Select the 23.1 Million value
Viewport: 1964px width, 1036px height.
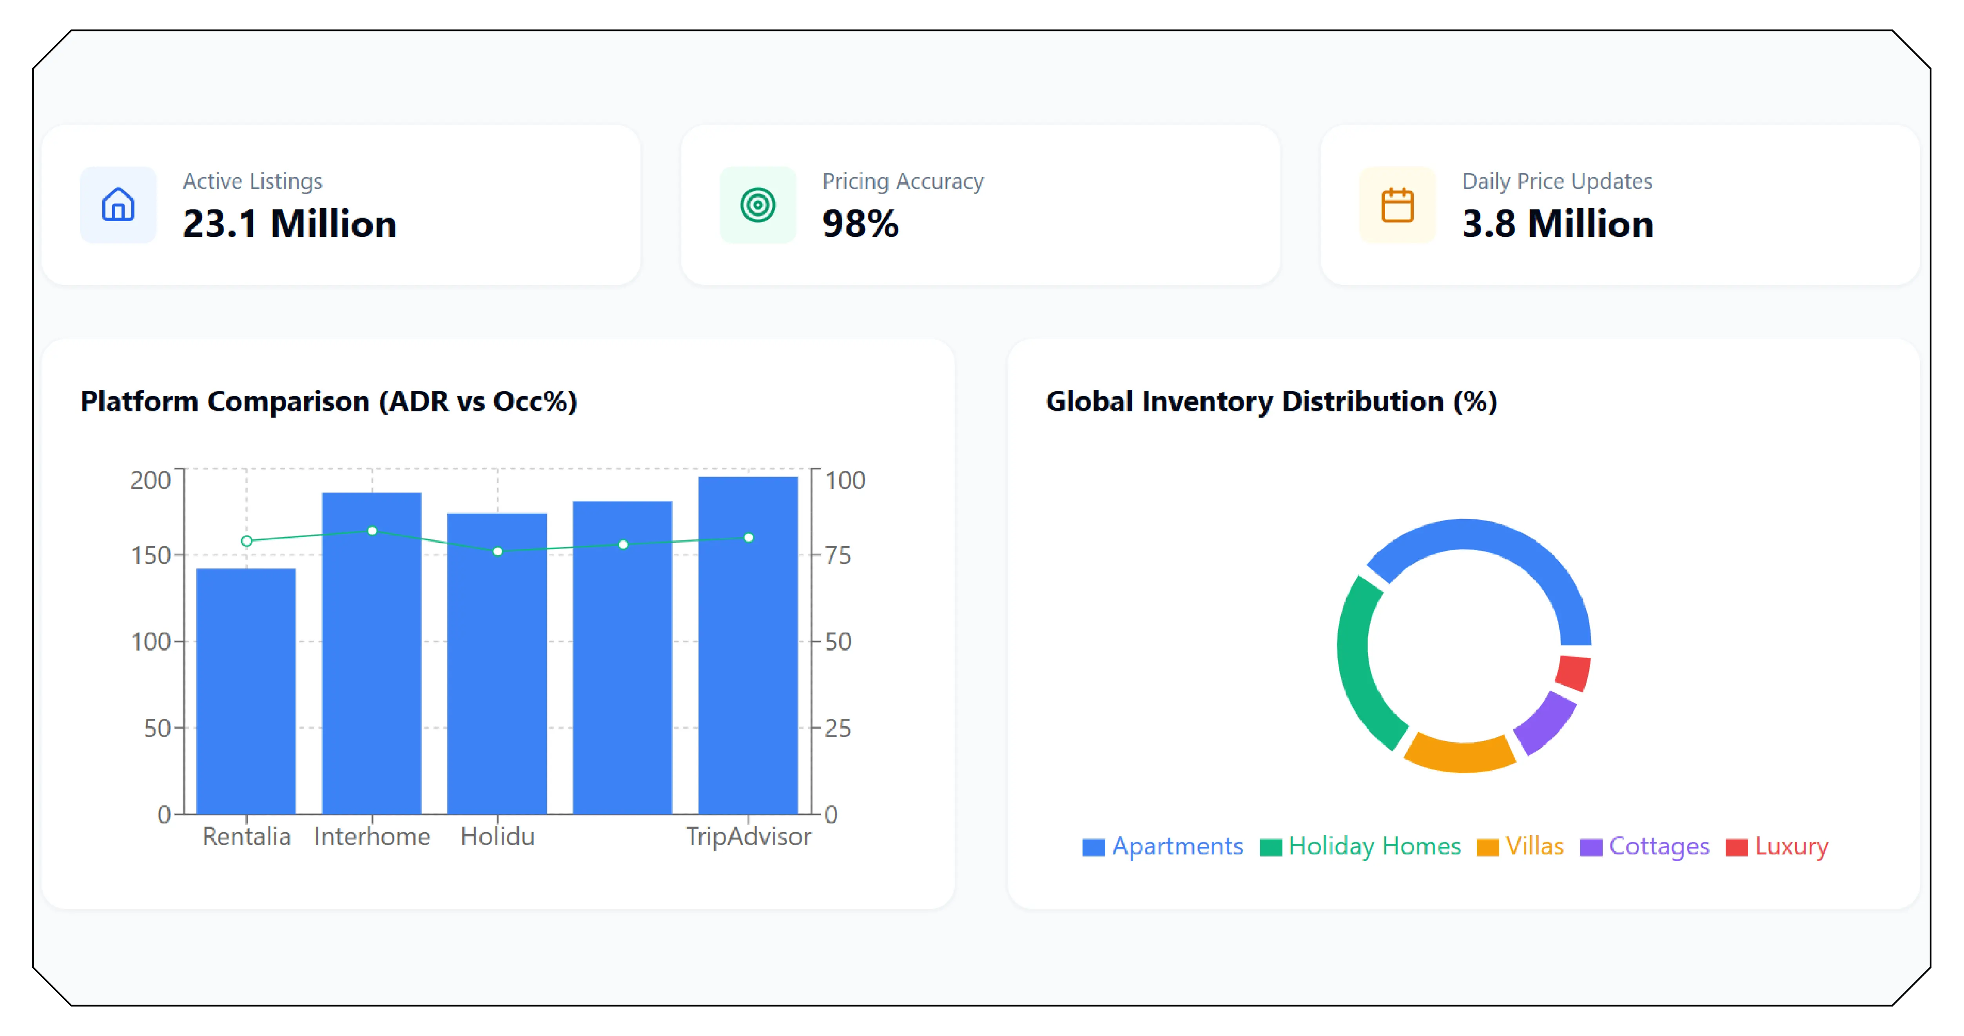(290, 224)
